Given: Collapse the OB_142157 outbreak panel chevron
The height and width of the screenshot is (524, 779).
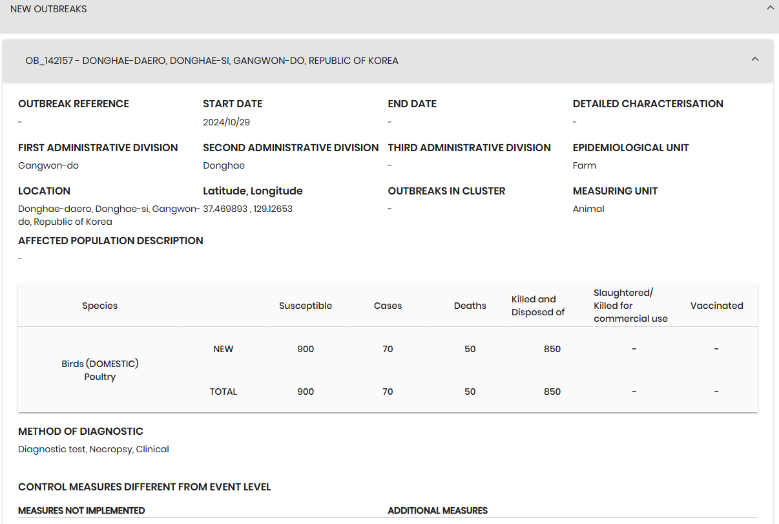Looking at the screenshot, I should pyautogui.click(x=754, y=59).
